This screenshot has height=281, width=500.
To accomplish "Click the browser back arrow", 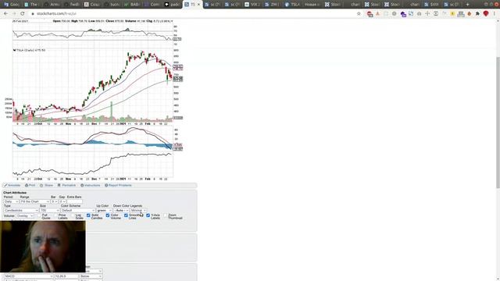I will (x=5, y=14).
